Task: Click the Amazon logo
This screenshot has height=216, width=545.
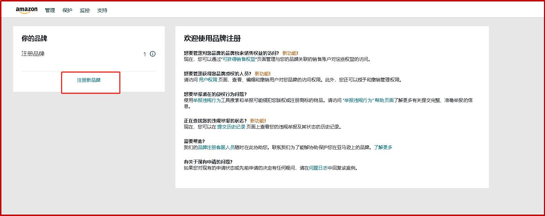Action: click(27, 10)
